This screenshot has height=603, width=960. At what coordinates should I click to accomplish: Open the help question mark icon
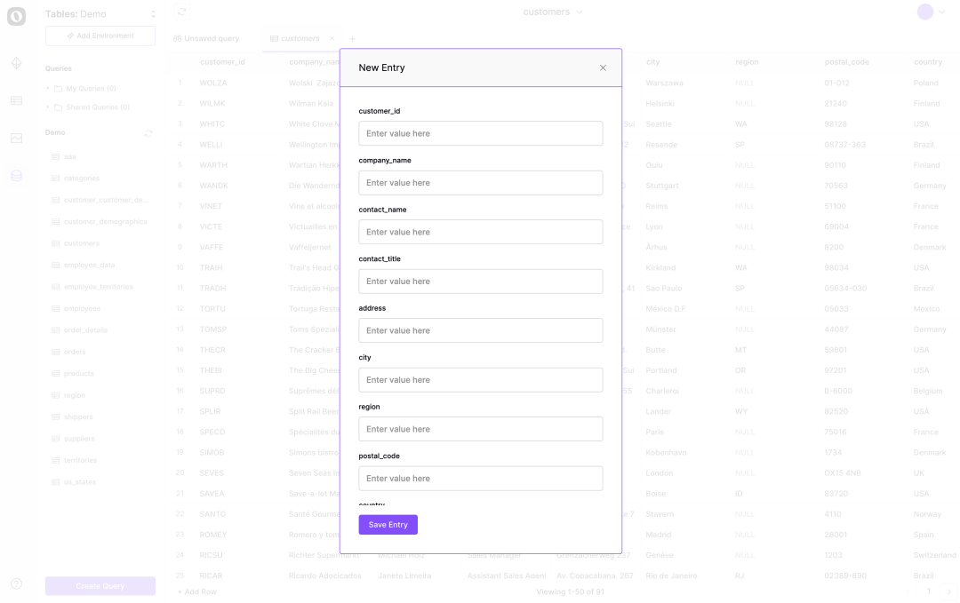pos(16,583)
